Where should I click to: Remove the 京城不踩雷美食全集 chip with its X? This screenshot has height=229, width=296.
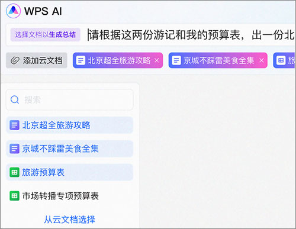(262, 60)
